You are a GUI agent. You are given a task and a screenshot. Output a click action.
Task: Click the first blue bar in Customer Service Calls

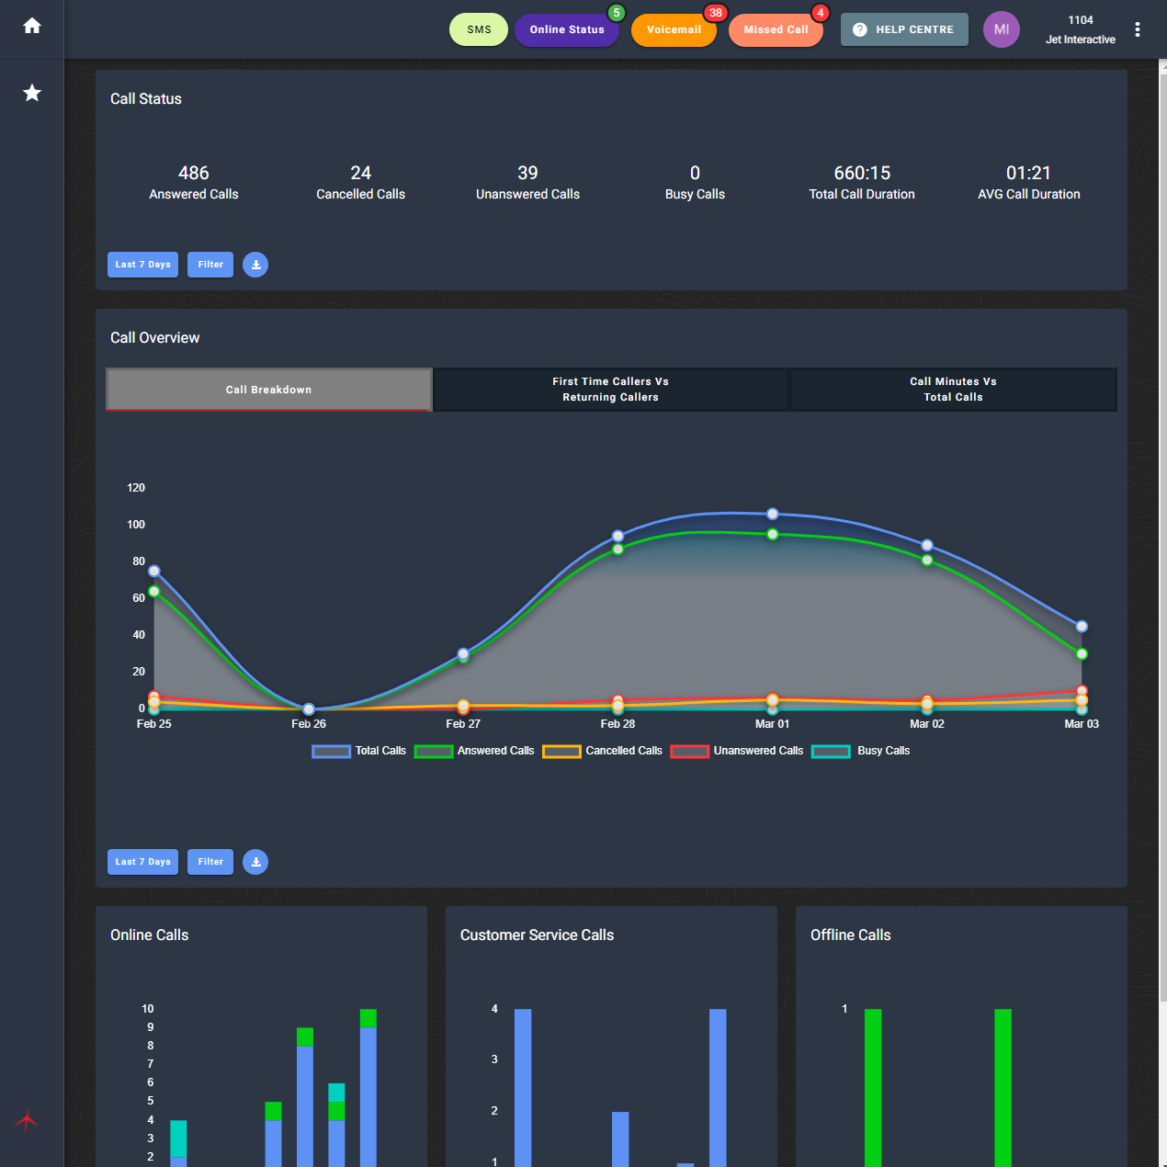[523, 1088]
